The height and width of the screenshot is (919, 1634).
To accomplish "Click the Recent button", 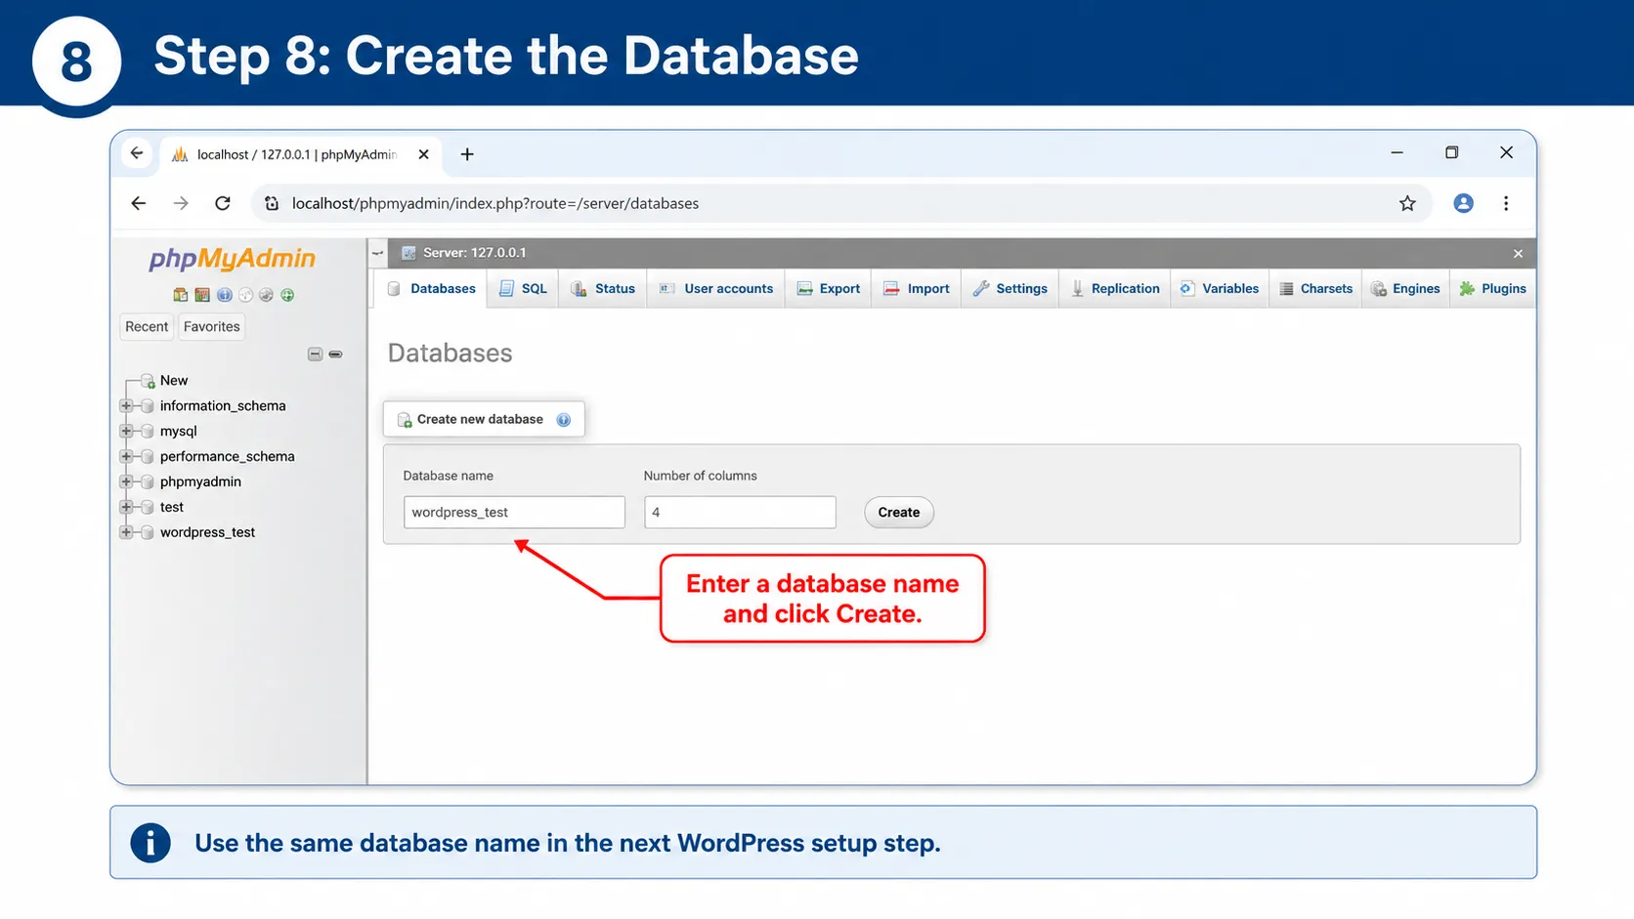I will [x=147, y=327].
